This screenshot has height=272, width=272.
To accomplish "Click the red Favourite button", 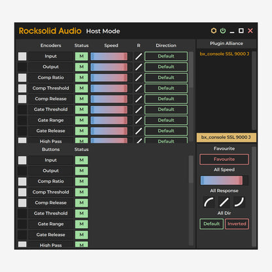I will (x=224, y=160).
